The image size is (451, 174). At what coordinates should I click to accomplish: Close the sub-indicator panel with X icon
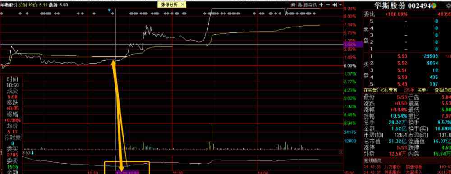pos(341,160)
